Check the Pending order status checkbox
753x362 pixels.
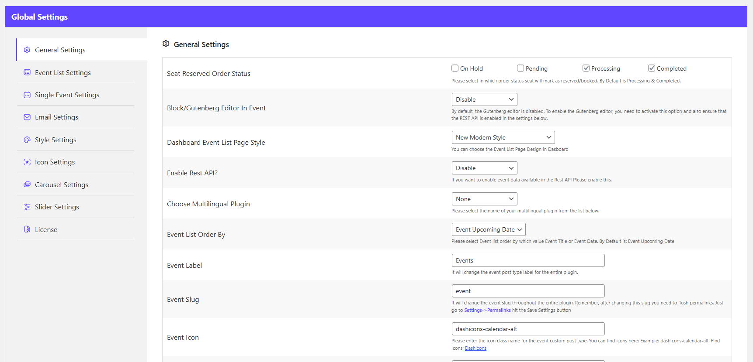[x=521, y=68]
